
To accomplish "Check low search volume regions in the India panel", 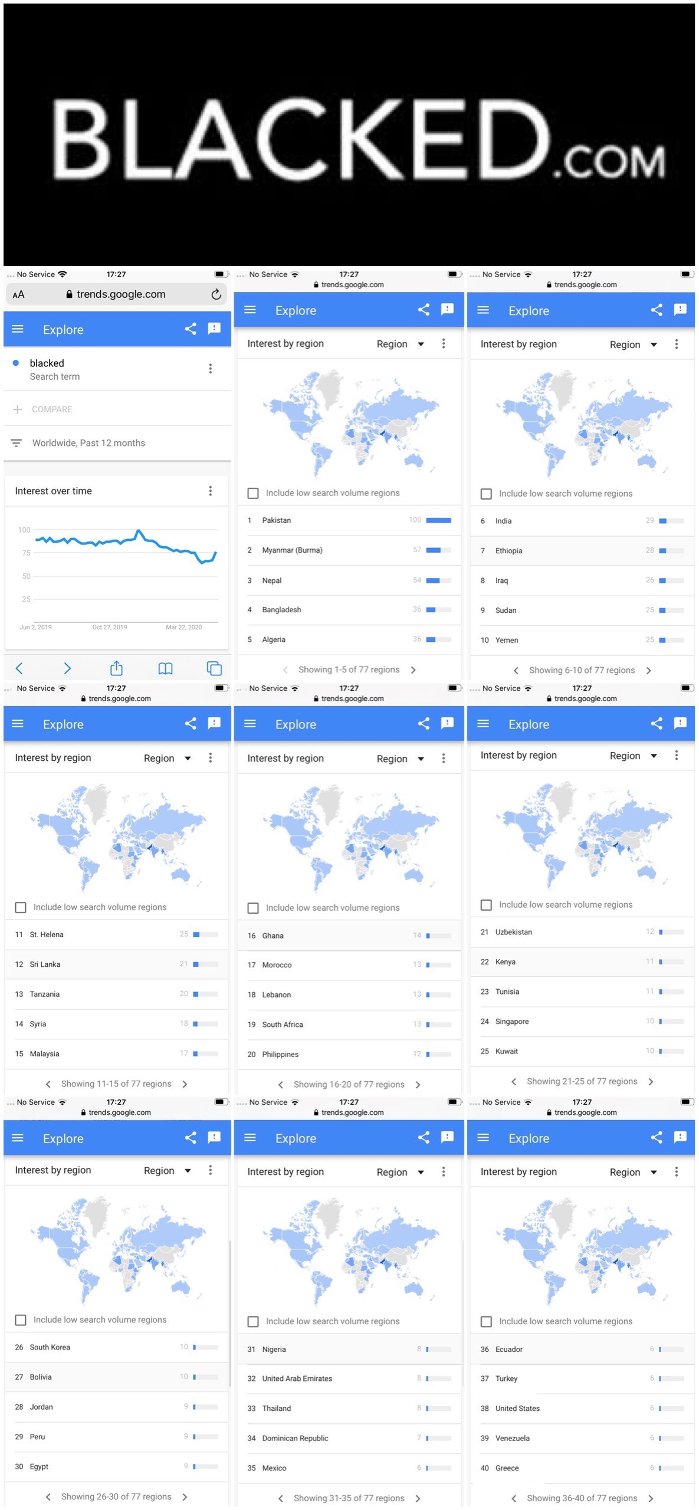I will 486,494.
